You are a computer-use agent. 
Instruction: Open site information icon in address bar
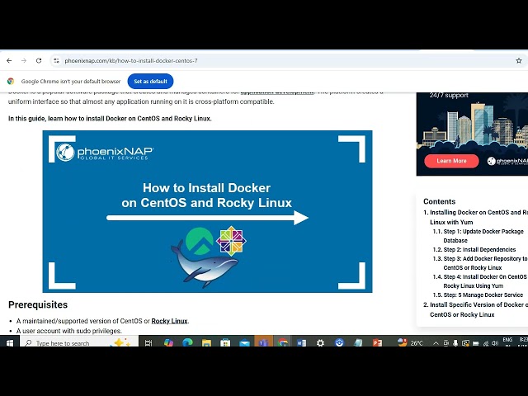(56, 60)
